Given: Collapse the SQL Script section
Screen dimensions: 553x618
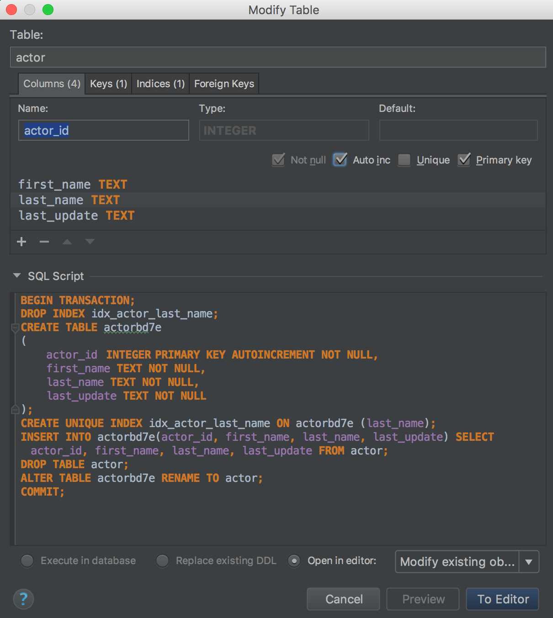Looking at the screenshot, I should [17, 276].
